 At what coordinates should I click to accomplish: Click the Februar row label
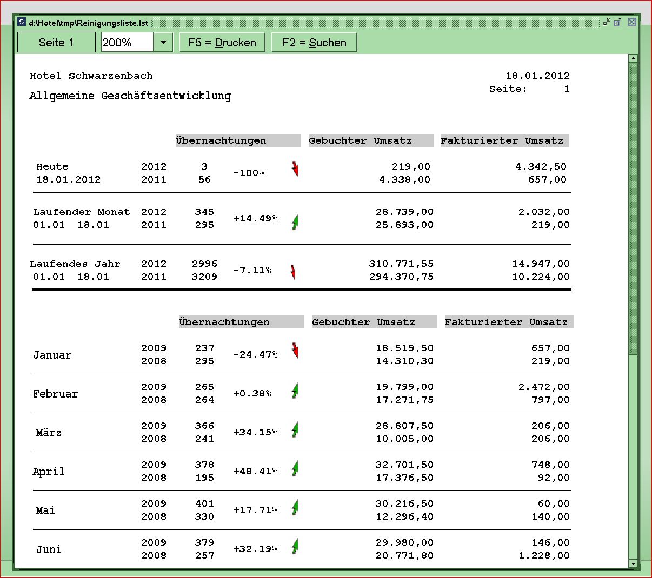56,394
